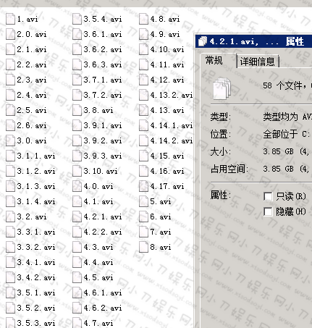The image size is (312, 328).
Task: Switch to the 详细信息 tab
Action: tap(258, 62)
